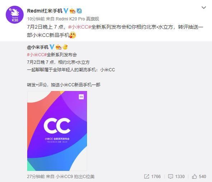Expand the post options chevron menu
Screen dimensions: 212x182
click(x=204, y=8)
